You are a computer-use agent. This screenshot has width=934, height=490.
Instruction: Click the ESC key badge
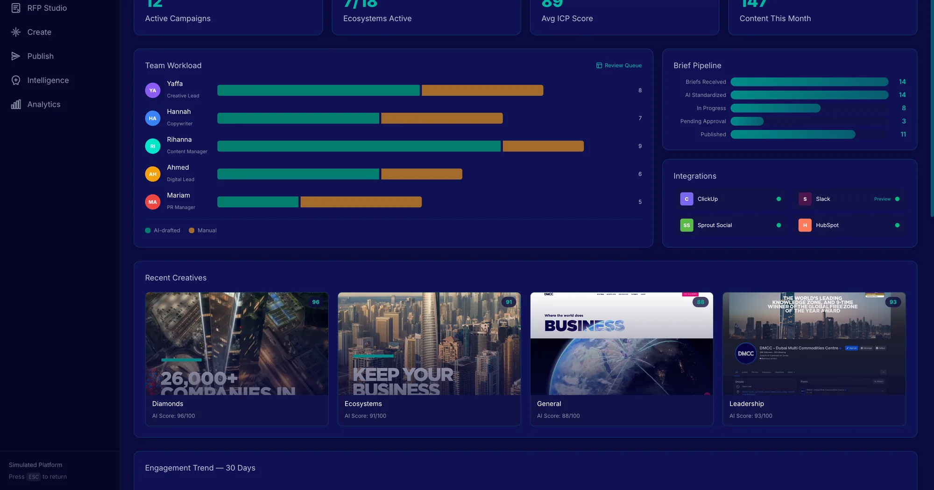pos(34,477)
